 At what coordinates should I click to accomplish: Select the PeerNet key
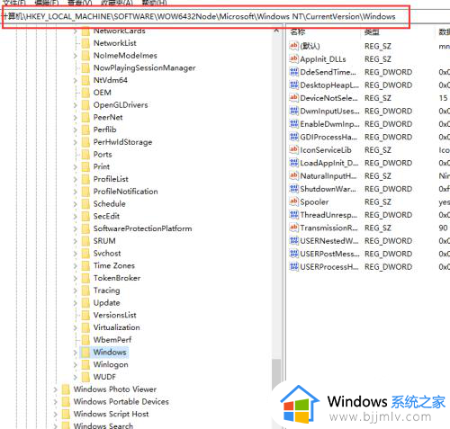pyautogui.click(x=108, y=117)
